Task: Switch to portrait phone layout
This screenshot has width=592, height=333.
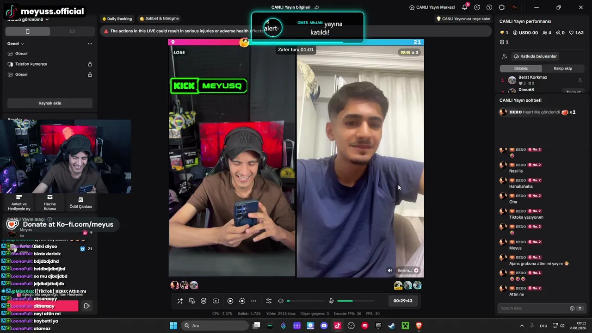Action: [28, 31]
